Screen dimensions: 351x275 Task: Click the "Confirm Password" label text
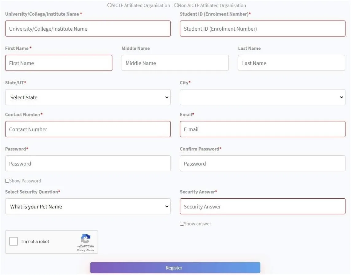(x=201, y=149)
